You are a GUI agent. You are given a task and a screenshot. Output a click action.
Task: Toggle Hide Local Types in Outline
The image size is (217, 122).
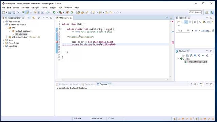pyautogui.click(x=207, y=56)
